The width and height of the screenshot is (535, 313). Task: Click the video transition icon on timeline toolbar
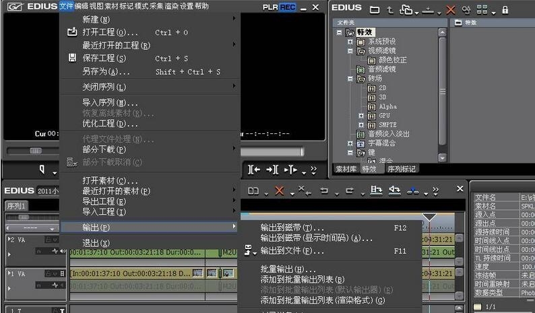(x=376, y=190)
